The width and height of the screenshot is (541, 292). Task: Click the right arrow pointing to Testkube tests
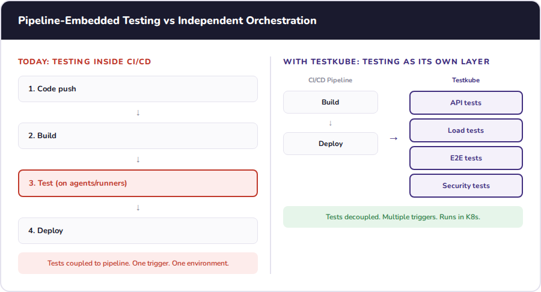394,139
